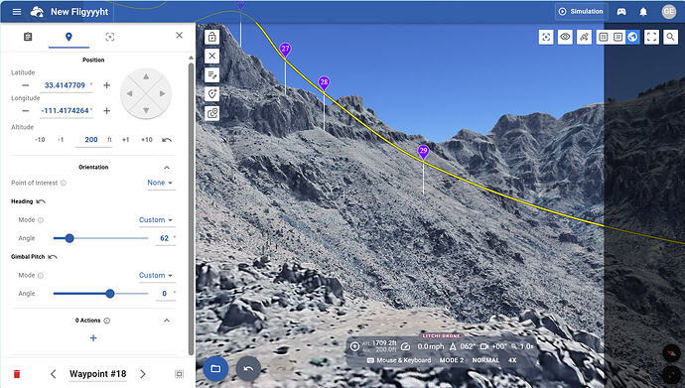The width and height of the screenshot is (685, 388).
Task: Select the add point of interest tool
Action: click(x=211, y=94)
